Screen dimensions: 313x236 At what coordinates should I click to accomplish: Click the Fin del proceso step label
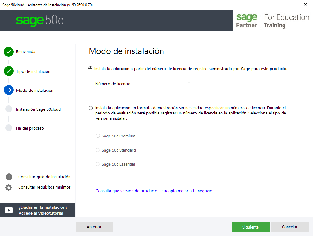[x=30, y=128]
